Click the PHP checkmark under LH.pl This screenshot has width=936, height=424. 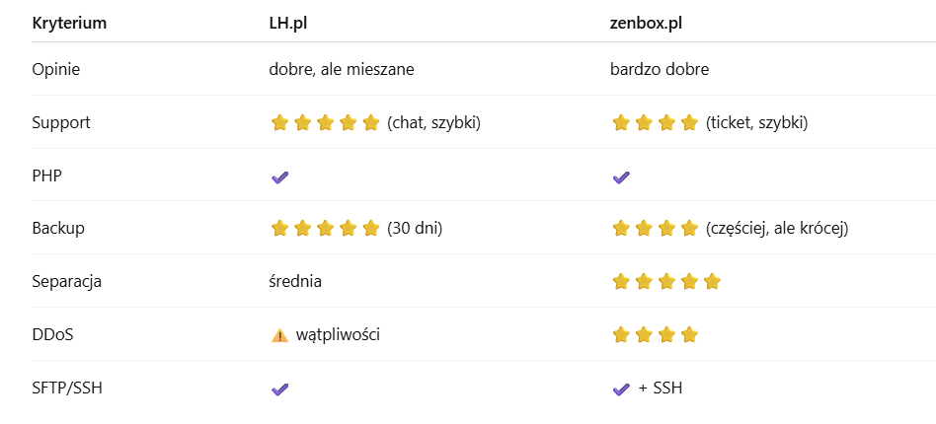click(279, 177)
